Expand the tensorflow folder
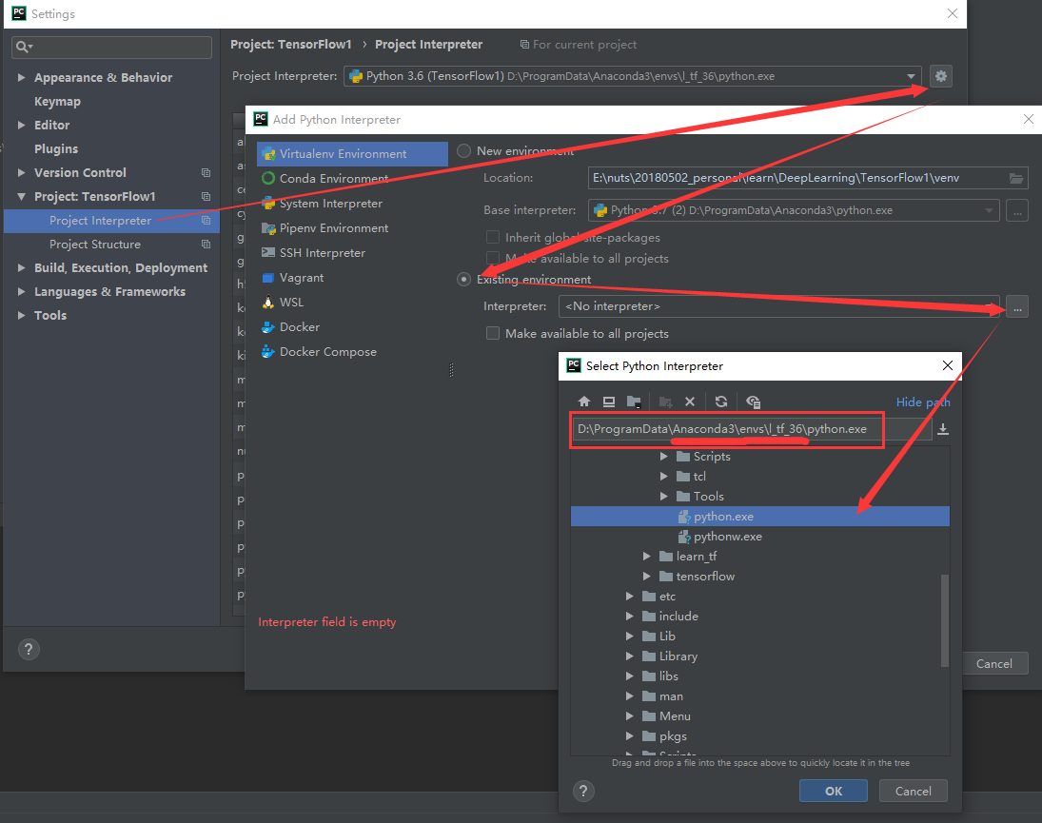The width and height of the screenshot is (1042, 823). (646, 576)
